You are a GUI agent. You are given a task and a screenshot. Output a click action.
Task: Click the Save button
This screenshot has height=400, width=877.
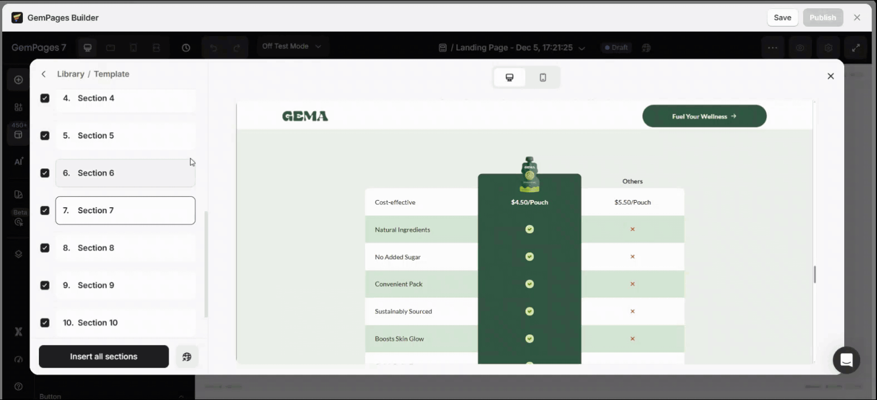[x=782, y=18]
